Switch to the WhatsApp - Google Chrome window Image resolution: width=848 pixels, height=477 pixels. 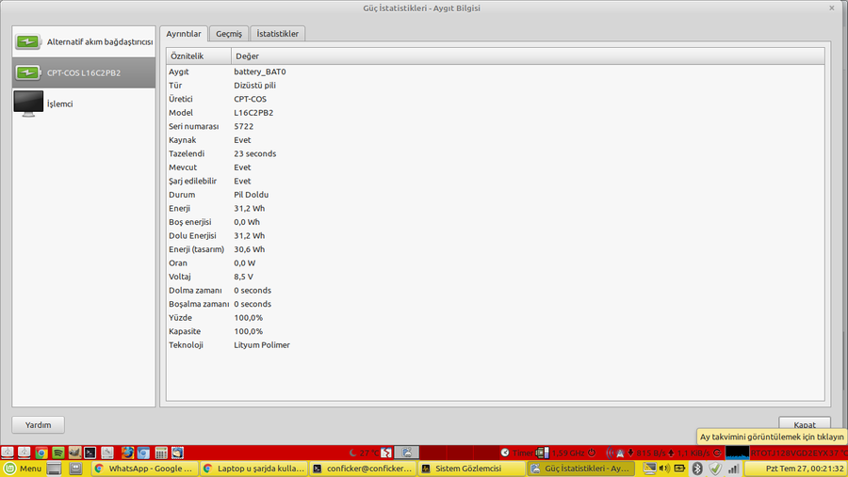pyautogui.click(x=144, y=469)
